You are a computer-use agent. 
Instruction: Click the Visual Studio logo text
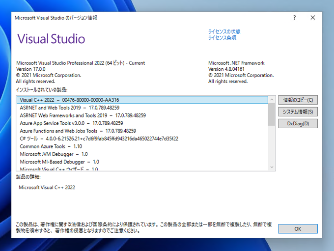pyautogui.click(x=51, y=39)
